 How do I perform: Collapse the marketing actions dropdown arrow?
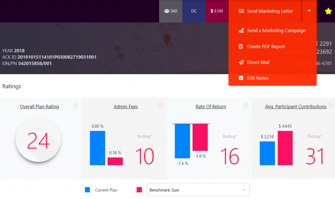309,11
